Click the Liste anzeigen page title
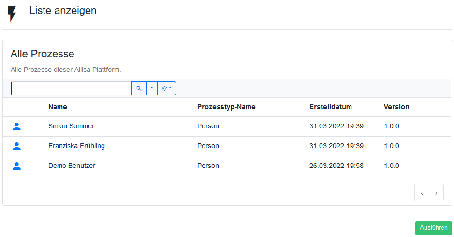 [63, 11]
